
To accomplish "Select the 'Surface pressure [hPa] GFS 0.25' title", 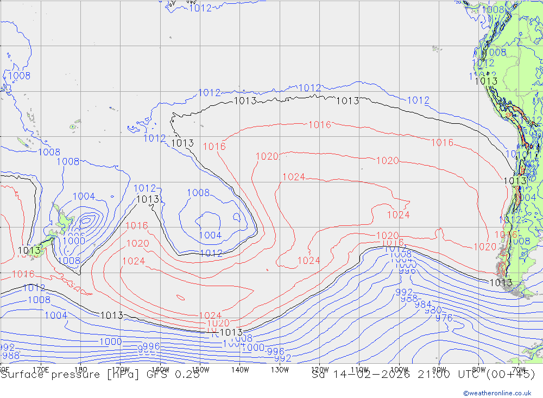I will [100, 375].
